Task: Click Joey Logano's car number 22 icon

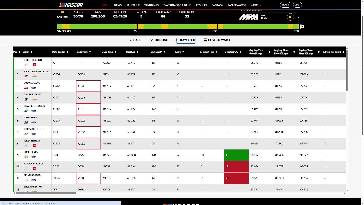Action: (x=26, y=88)
